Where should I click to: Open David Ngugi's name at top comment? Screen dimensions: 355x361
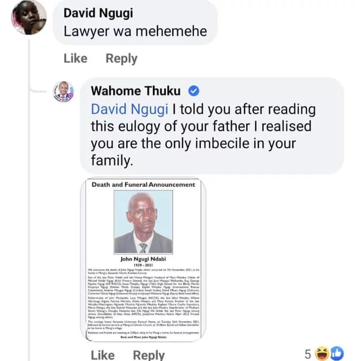pos(98,13)
